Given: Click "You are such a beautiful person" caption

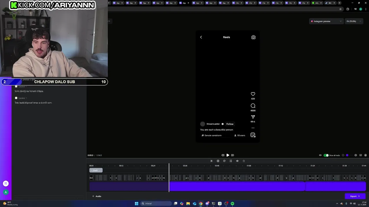Looking at the screenshot, I should (x=216, y=130).
